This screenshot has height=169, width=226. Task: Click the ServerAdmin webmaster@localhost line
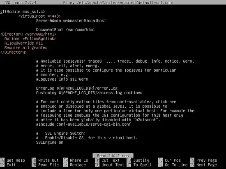click(71, 21)
